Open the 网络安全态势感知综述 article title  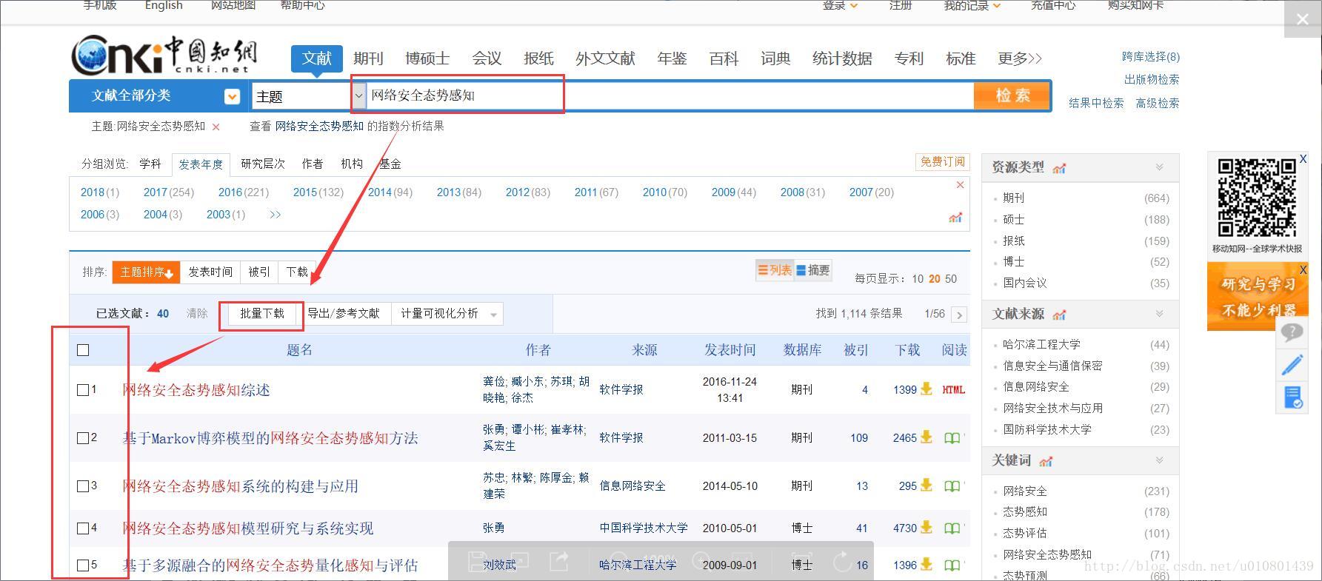click(196, 390)
